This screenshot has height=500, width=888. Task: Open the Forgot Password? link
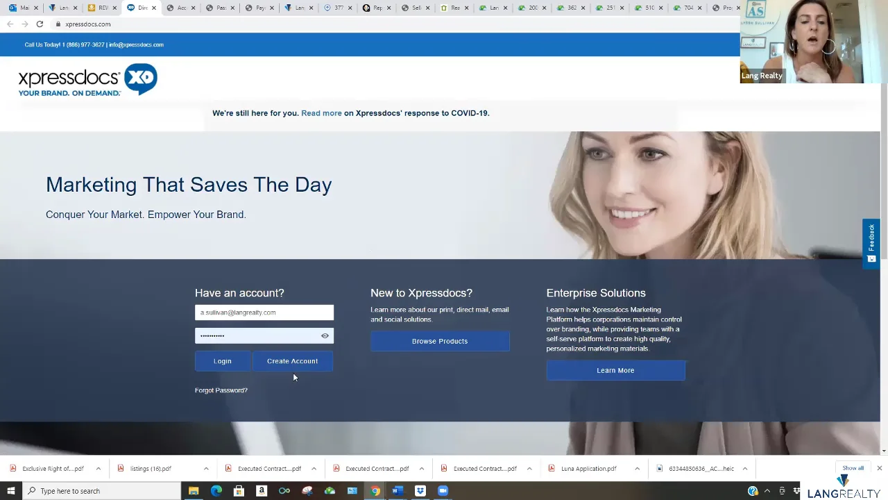(221, 390)
